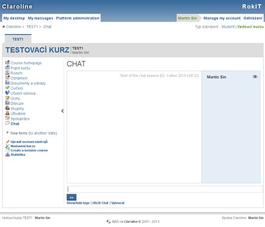265x227 pixels.
Task: Open the Cvičení link
Action: pos(17,88)
